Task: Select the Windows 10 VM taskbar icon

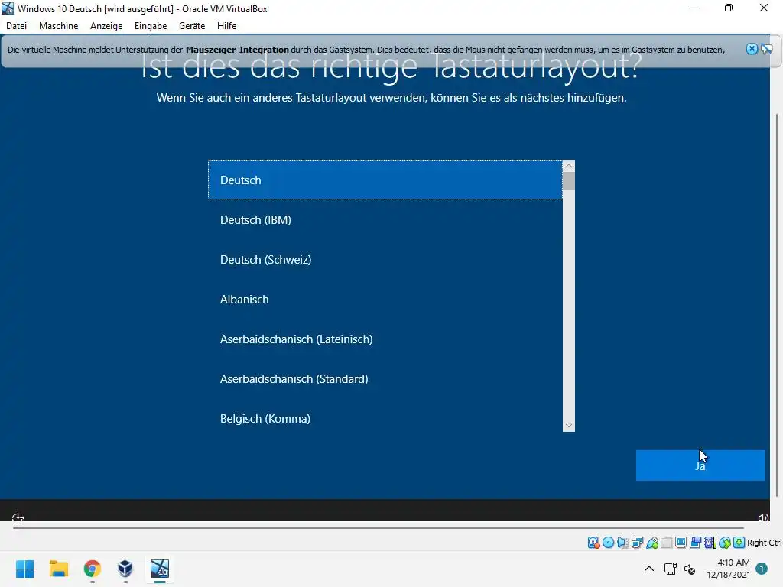Action: 160,569
